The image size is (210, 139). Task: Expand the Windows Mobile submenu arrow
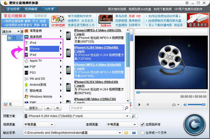[61, 97]
